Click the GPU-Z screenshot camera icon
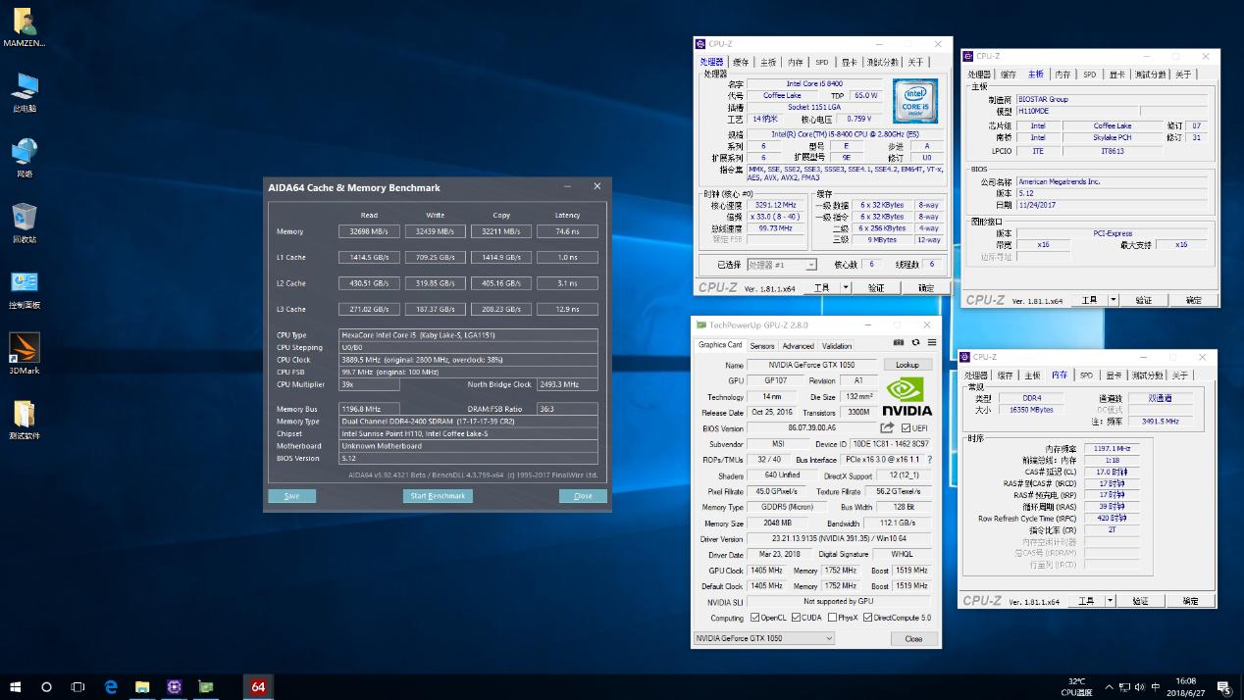This screenshot has height=700, width=1244. (899, 343)
